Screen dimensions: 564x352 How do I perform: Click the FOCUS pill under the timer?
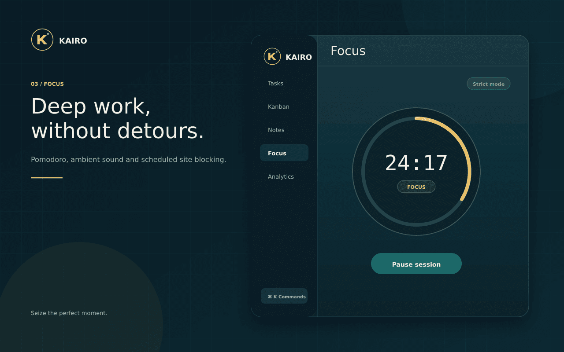[416, 187]
